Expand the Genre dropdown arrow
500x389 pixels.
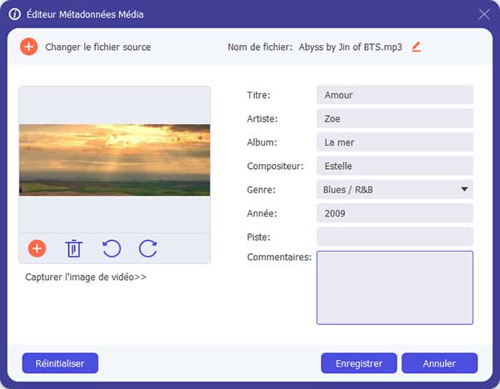463,190
